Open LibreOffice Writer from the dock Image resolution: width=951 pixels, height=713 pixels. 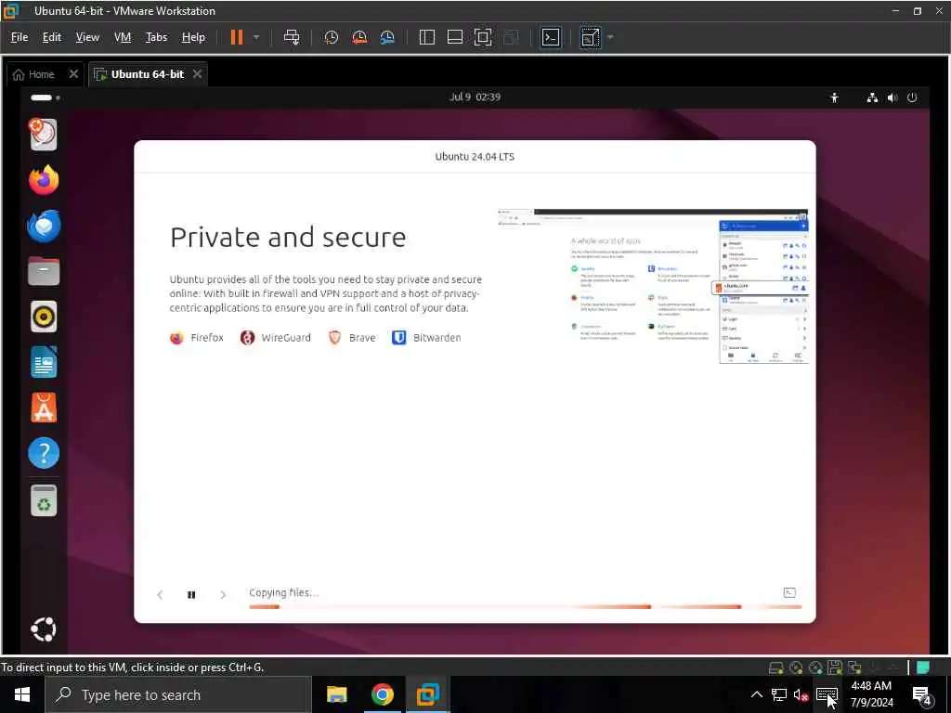click(x=44, y=362)
